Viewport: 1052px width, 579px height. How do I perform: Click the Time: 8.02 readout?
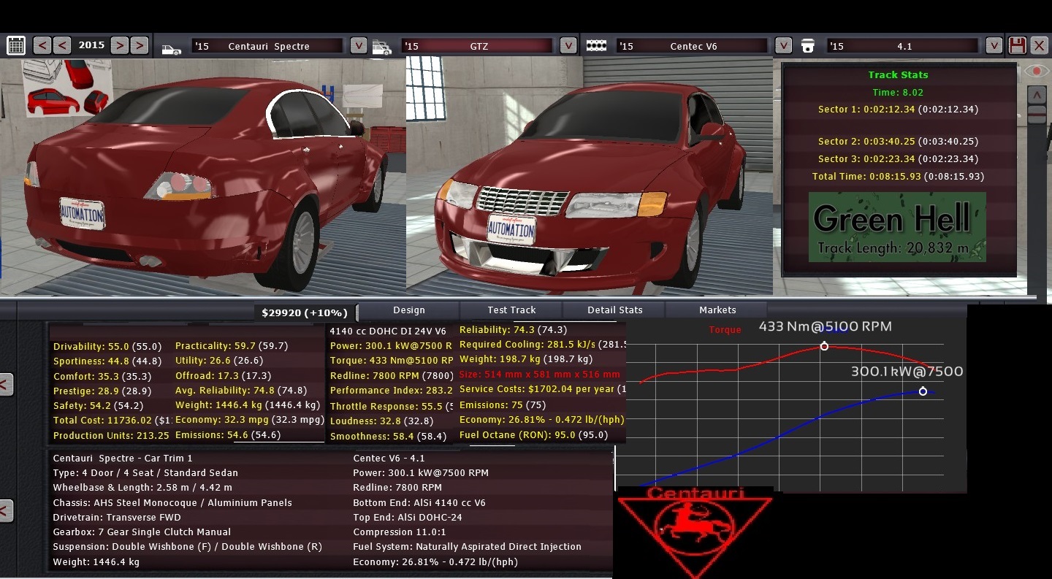click(x=898, y=92)
